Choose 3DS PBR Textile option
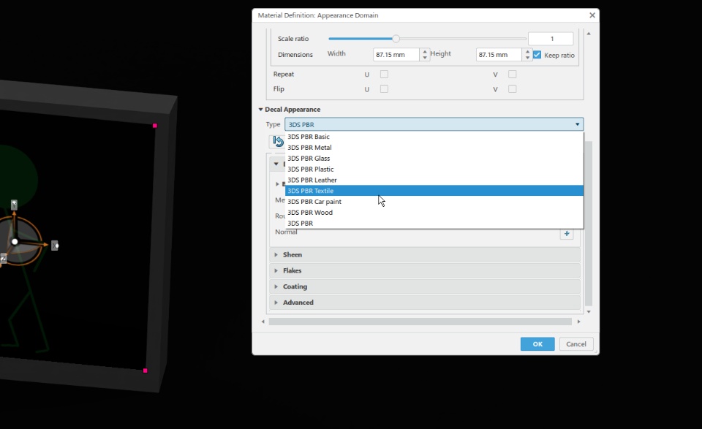702x429 pixels. pyautogui.click(x=434, y=191)
